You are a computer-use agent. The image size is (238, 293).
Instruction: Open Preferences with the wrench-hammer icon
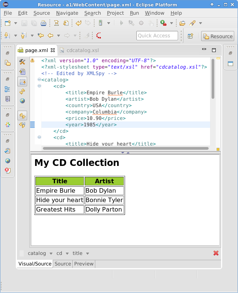click(22, 62)
